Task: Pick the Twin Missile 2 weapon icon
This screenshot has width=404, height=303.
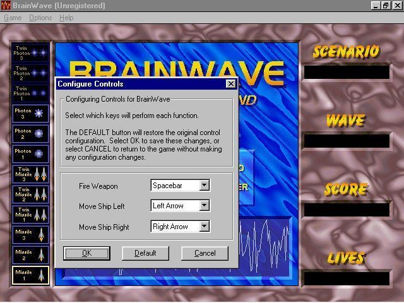Action: coord(30,194)
